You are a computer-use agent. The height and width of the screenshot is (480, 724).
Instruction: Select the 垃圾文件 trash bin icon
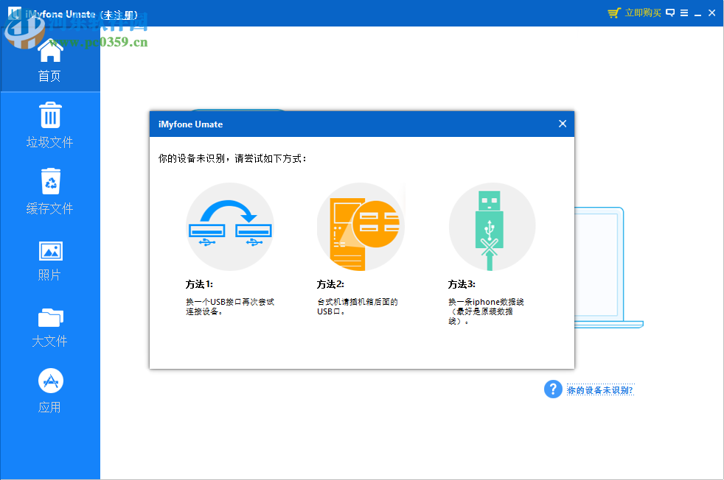49,115
